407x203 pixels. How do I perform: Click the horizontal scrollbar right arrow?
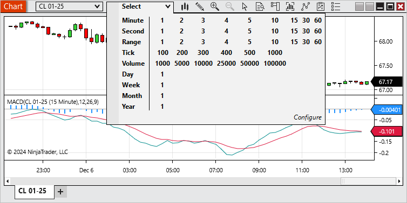coord(399,181)
